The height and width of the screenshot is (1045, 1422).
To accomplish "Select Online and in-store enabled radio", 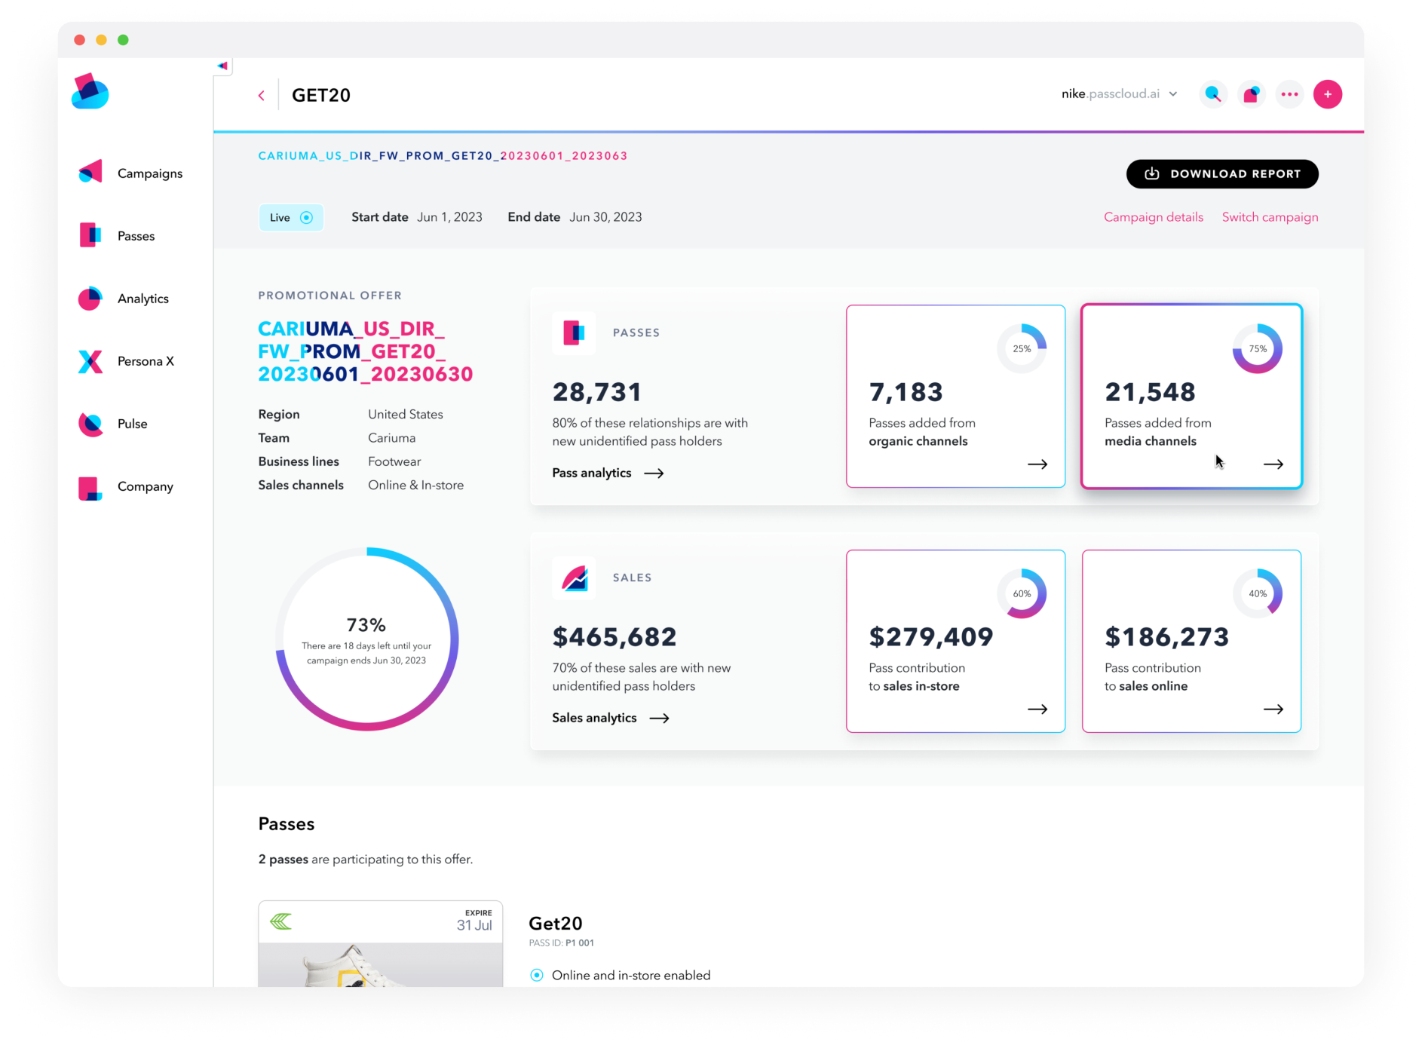I will [x=537, y=975].
